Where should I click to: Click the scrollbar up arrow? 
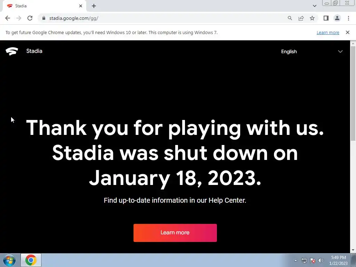(353, 43)
